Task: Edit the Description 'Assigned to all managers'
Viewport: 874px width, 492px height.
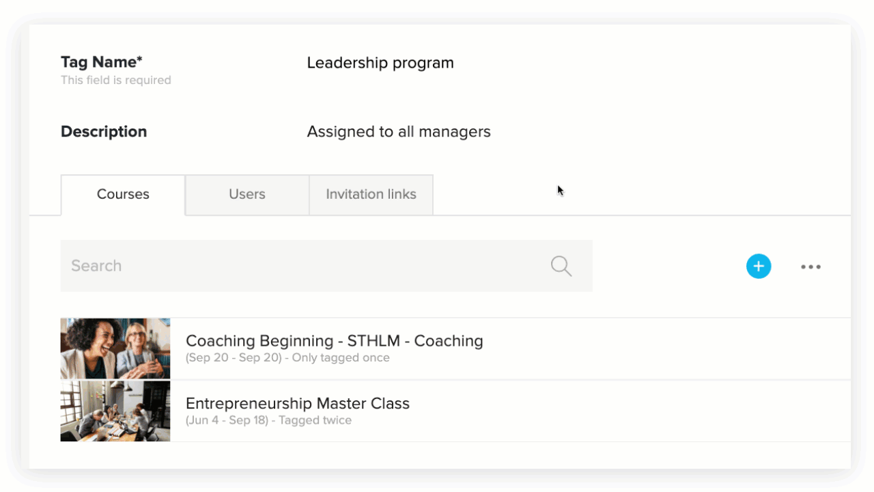Action: pyautogui.click(x=399, y=132)
